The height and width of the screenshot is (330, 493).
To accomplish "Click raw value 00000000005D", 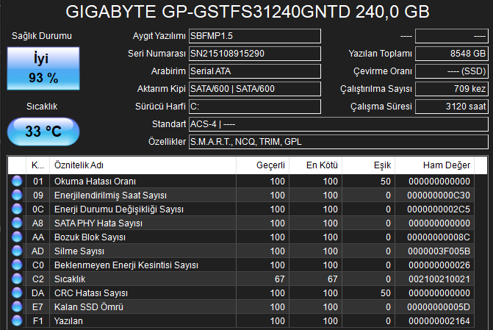I will click(x=439, y=307).
